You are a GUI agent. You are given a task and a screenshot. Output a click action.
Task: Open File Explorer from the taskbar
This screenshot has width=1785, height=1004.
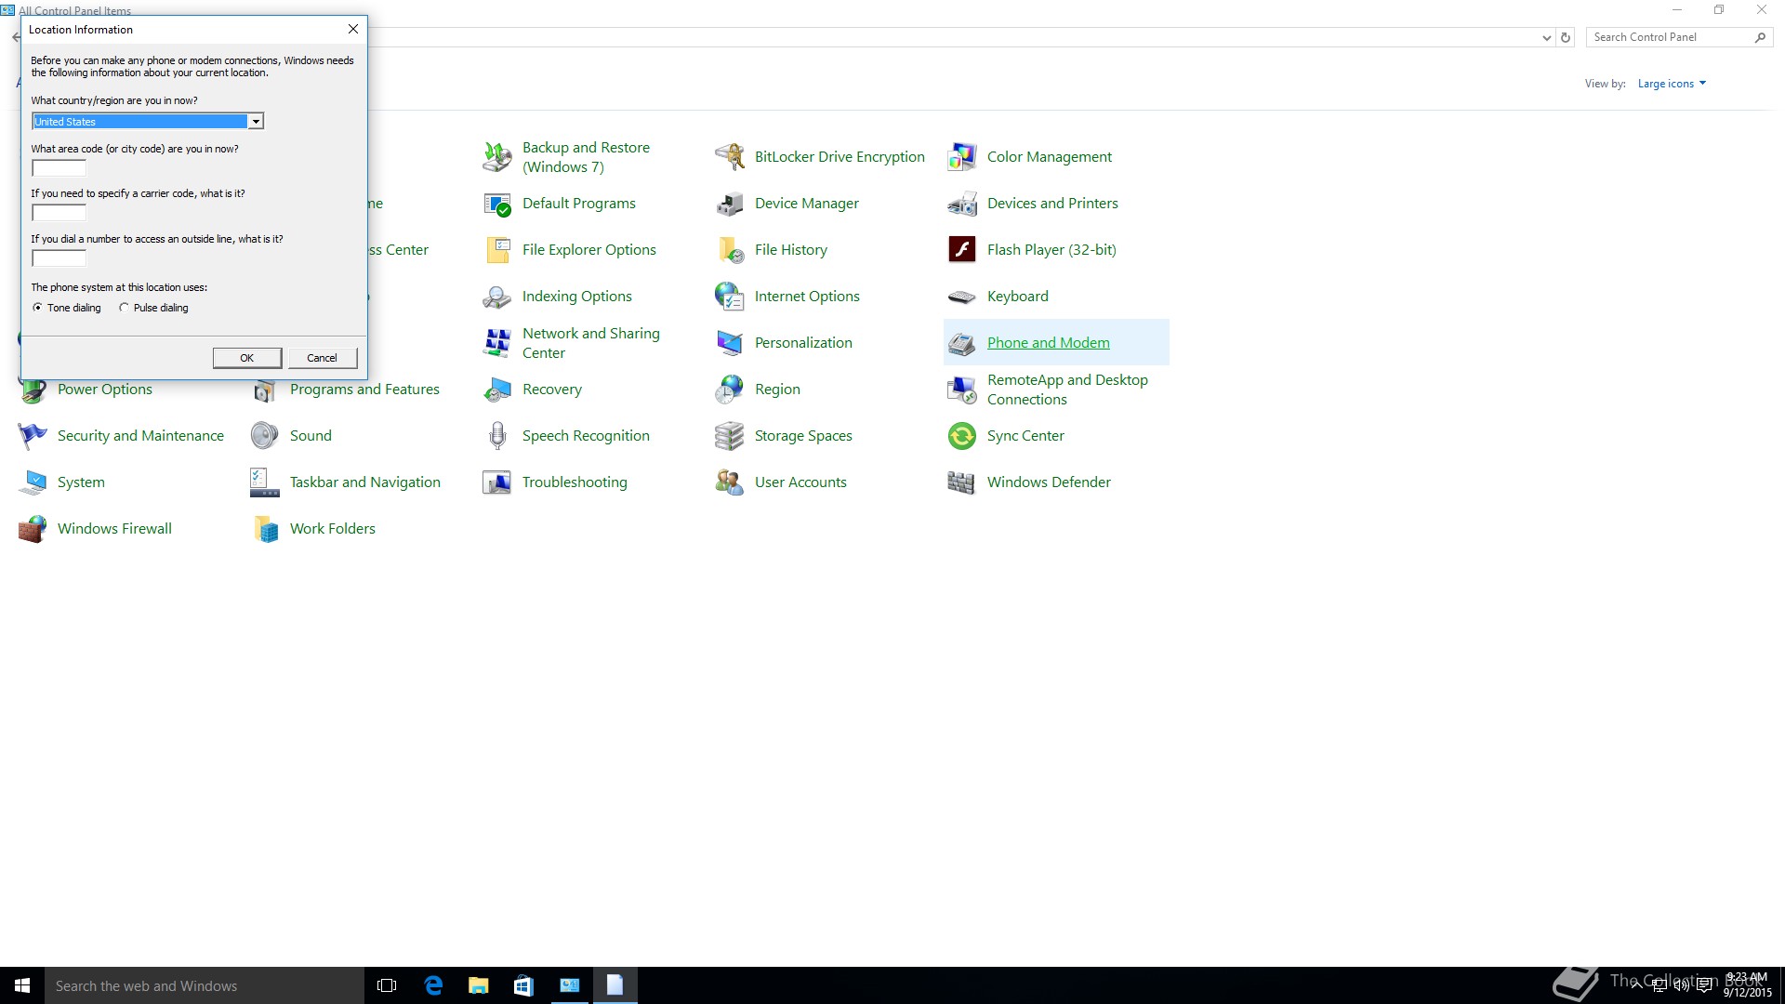479,985
